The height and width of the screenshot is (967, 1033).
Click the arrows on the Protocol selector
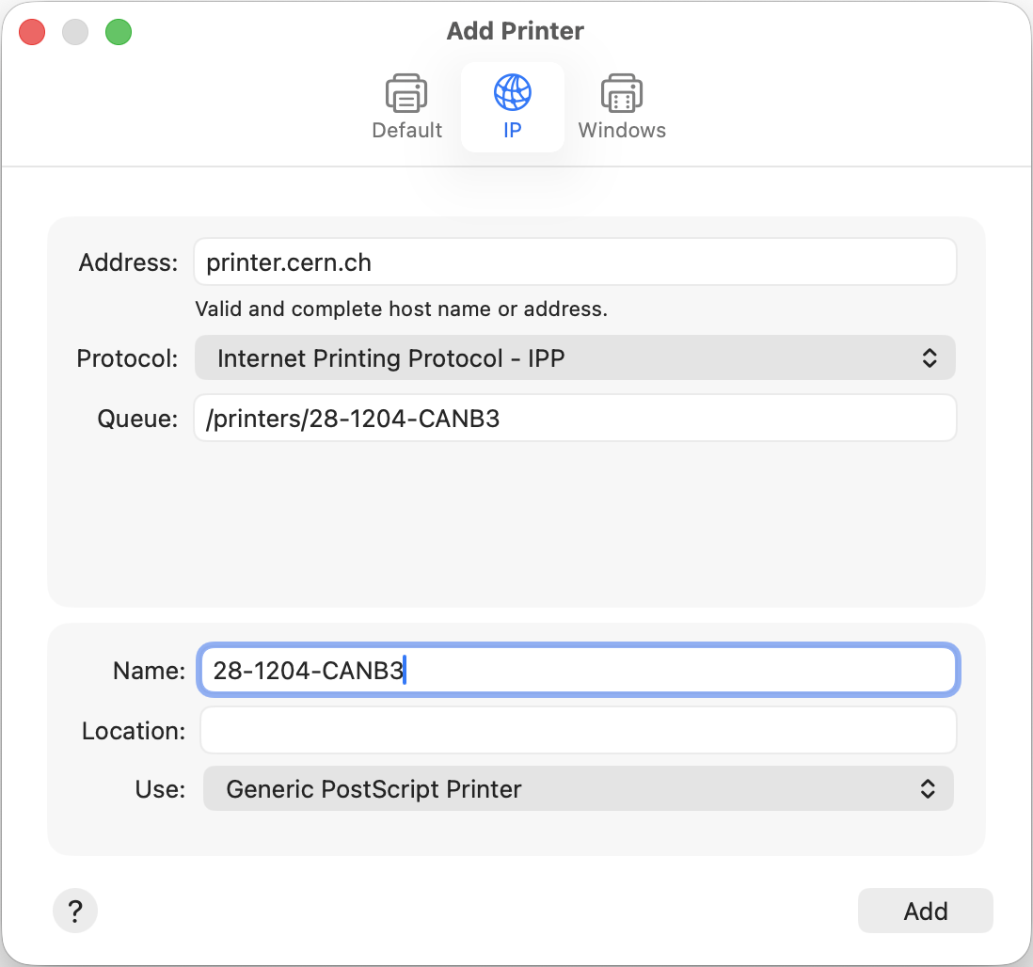coord(929,358)
